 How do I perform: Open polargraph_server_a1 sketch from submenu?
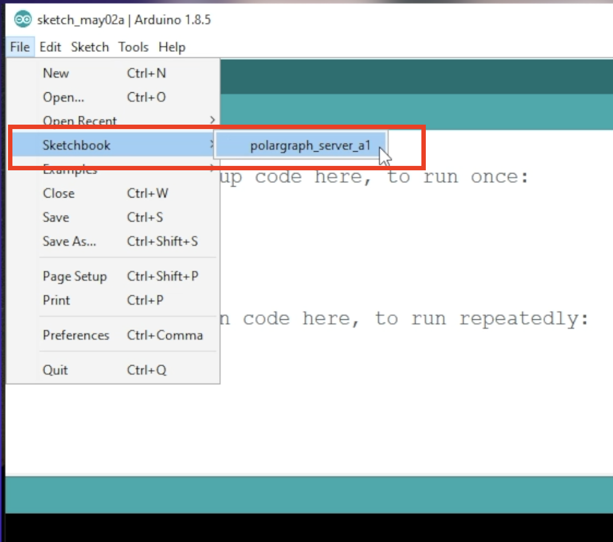point(301,145)
